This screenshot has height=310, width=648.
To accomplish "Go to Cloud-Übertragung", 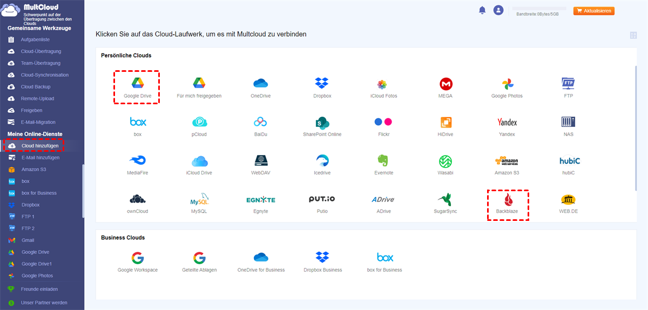I will [x=42, y=51].
